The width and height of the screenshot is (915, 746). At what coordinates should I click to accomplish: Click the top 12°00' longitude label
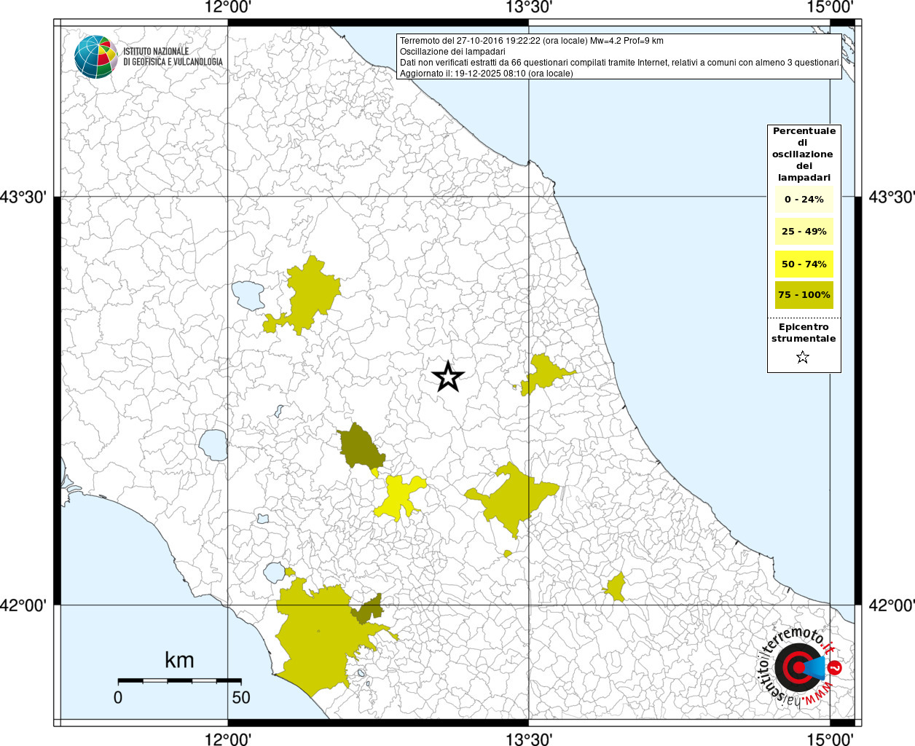pyautogui.click(x=228, y=7)
